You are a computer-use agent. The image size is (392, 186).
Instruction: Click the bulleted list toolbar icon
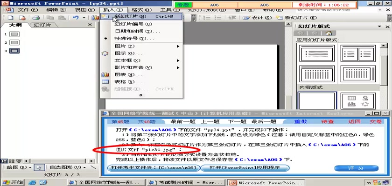(218, 18)
